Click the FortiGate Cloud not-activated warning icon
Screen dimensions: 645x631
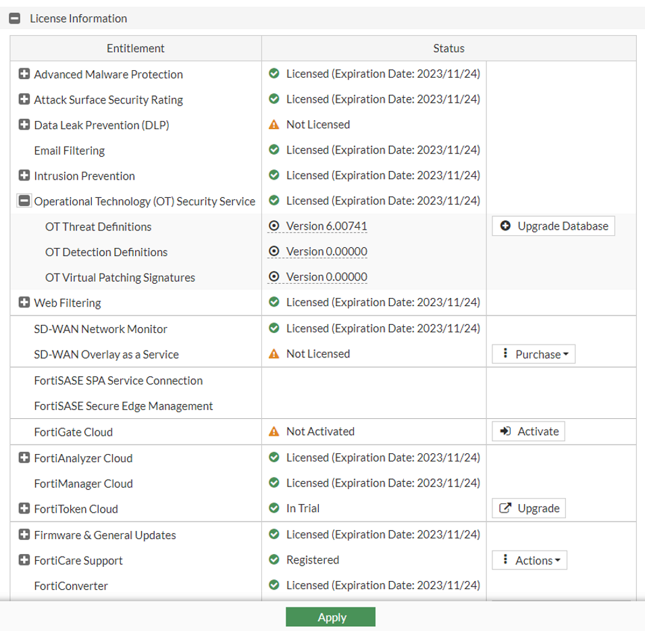[x=274, y=432]
